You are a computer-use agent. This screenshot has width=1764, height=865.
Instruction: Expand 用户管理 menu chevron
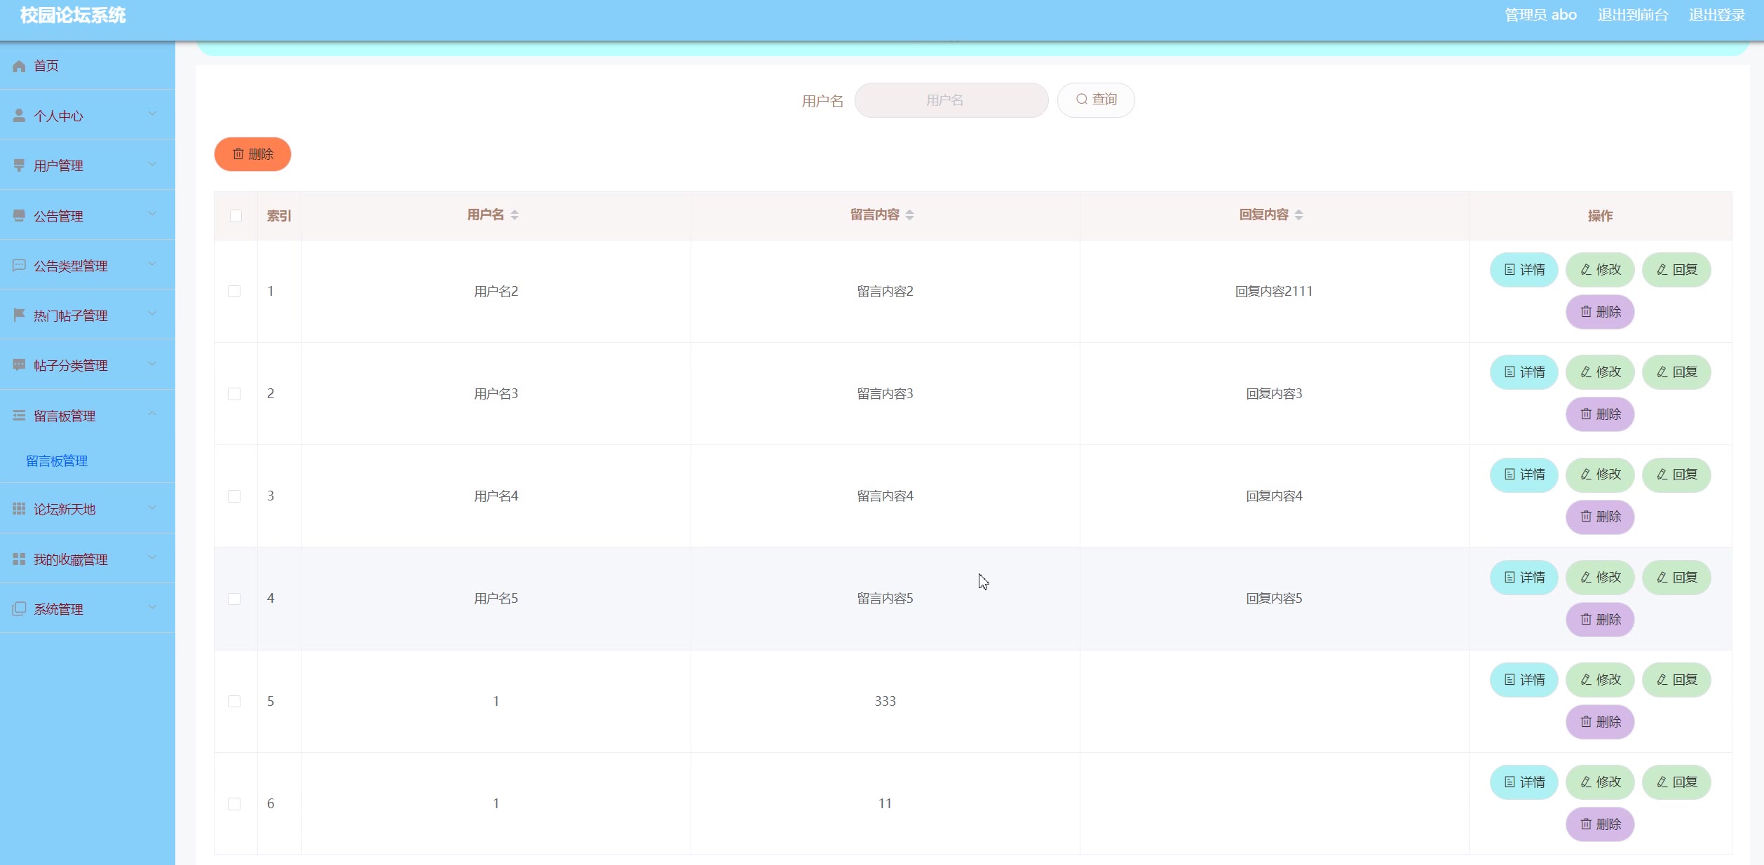click(x=152, y=164)
